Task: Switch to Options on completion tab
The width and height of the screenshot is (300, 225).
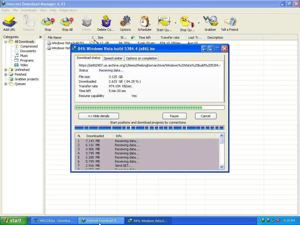Action: point(142,58)
